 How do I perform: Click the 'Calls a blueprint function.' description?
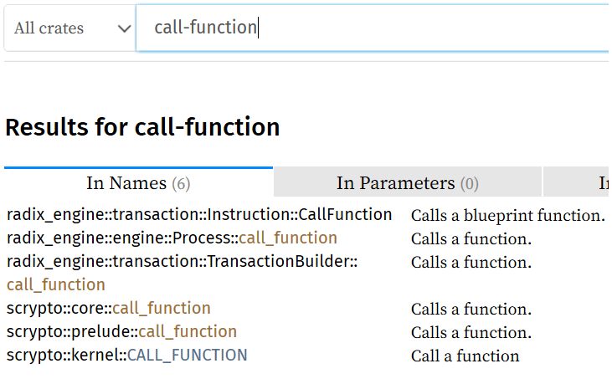click(x=507, y=216)
